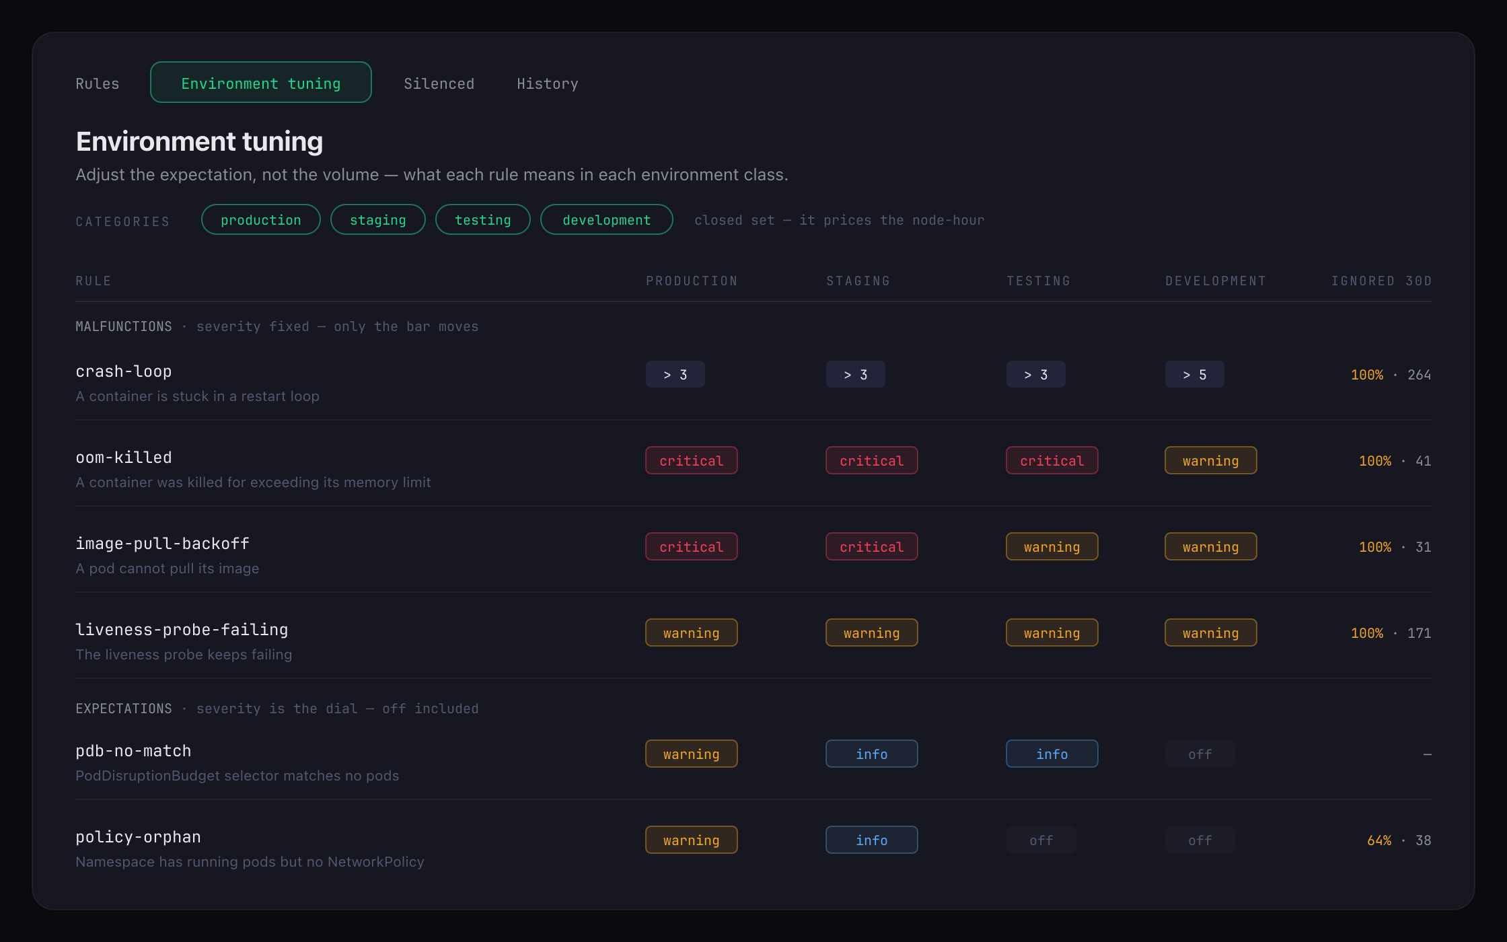Screen dimensions: 1507x942
Task: Turn on pdb-no-match development off badge
Action: [x=1200, y=754]
